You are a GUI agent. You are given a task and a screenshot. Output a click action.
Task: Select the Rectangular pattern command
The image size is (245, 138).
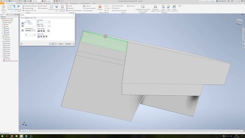(118, 6)
